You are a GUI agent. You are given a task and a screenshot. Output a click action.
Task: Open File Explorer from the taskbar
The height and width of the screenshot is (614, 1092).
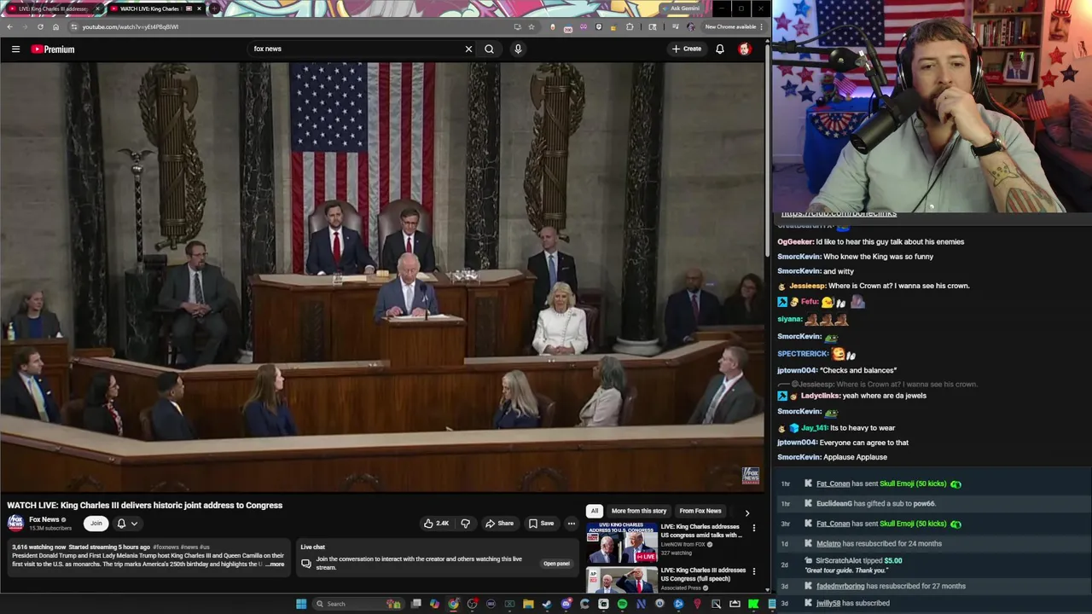coord(528,604)
